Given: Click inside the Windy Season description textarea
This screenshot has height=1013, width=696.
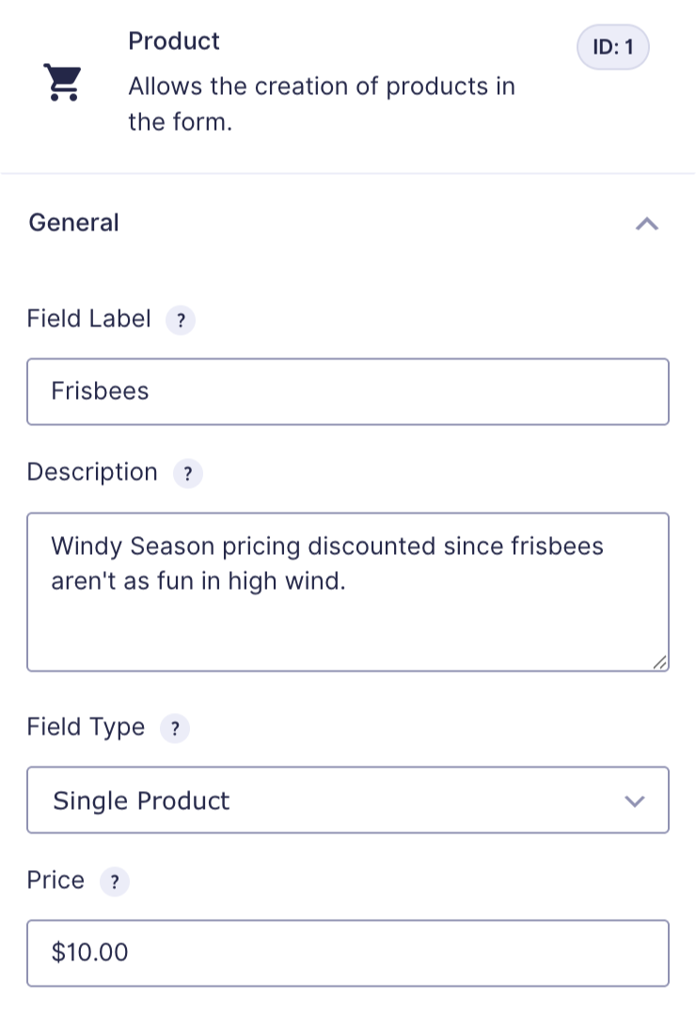Looking at the screenshot, I should (x=348, y=592).
